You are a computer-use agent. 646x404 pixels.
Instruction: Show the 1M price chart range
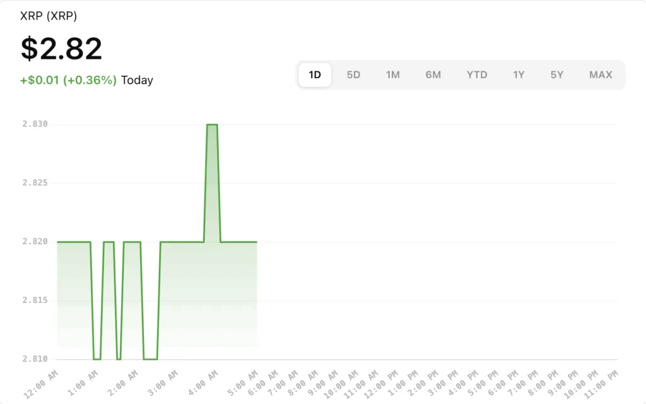392,74
